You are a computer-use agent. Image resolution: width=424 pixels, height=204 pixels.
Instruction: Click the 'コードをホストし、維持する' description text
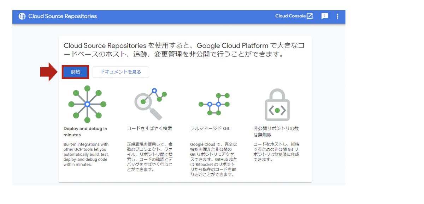point(277,152)
